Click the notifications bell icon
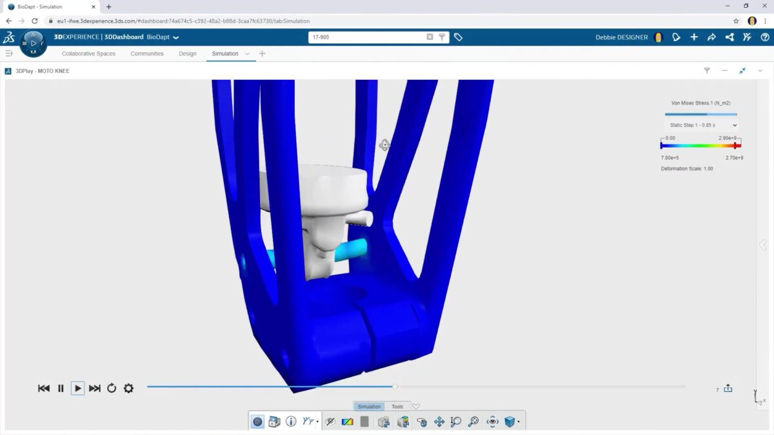The width and height of the screenshot is (774, 435). [x=677, y=37]
